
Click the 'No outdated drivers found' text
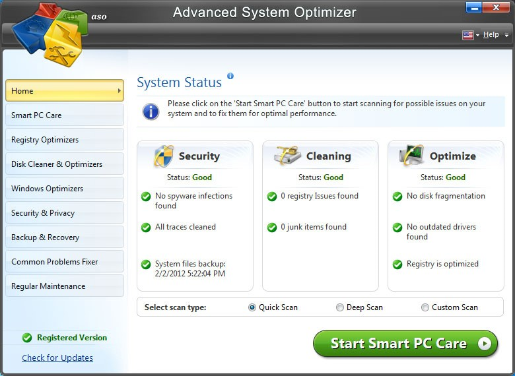pyautogui.click(x=441, y=232)
